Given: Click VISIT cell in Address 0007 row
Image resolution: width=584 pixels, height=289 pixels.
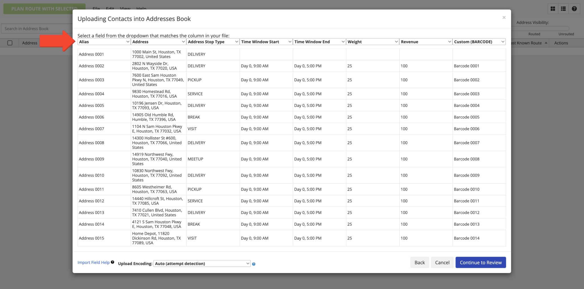Looking at the screenshot, I should [213, 129].
